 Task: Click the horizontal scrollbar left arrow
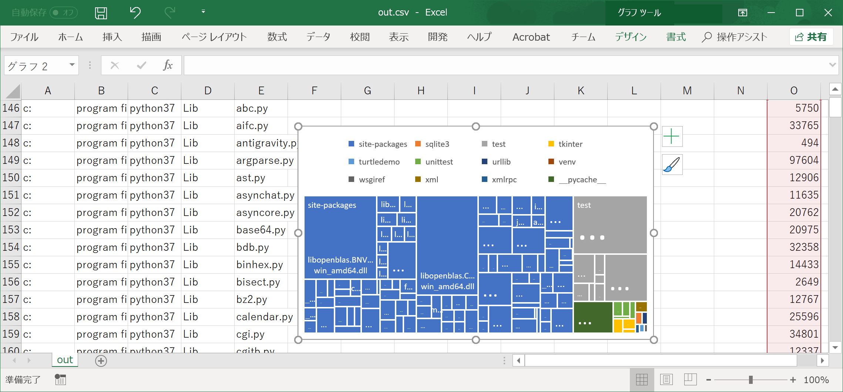click(x=518, y=361)
